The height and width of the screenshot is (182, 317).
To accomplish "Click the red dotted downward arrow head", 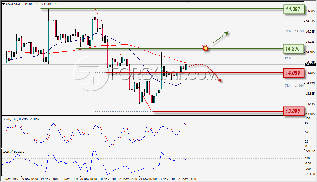I will 219,80.
